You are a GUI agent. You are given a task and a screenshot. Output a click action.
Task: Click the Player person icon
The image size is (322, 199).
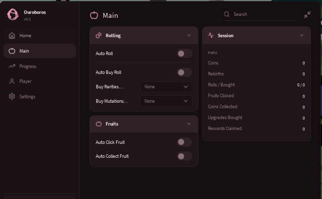coord(12,81)
